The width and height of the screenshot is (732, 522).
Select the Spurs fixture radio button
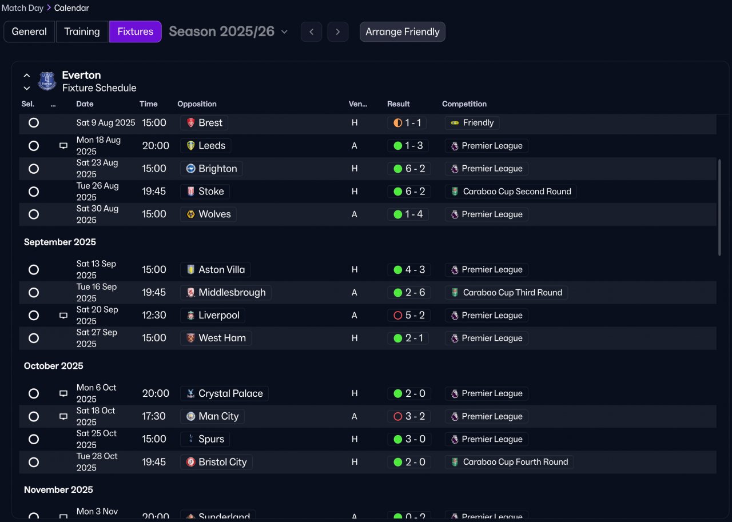pos(34,440)
